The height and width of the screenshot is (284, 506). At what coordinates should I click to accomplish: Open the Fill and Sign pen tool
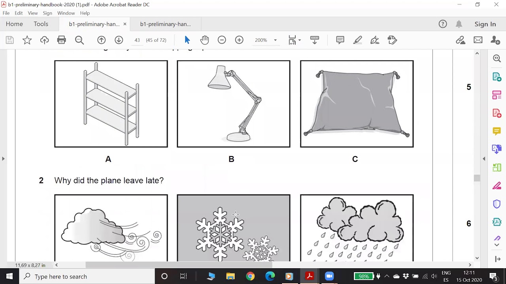coord(375,40)
